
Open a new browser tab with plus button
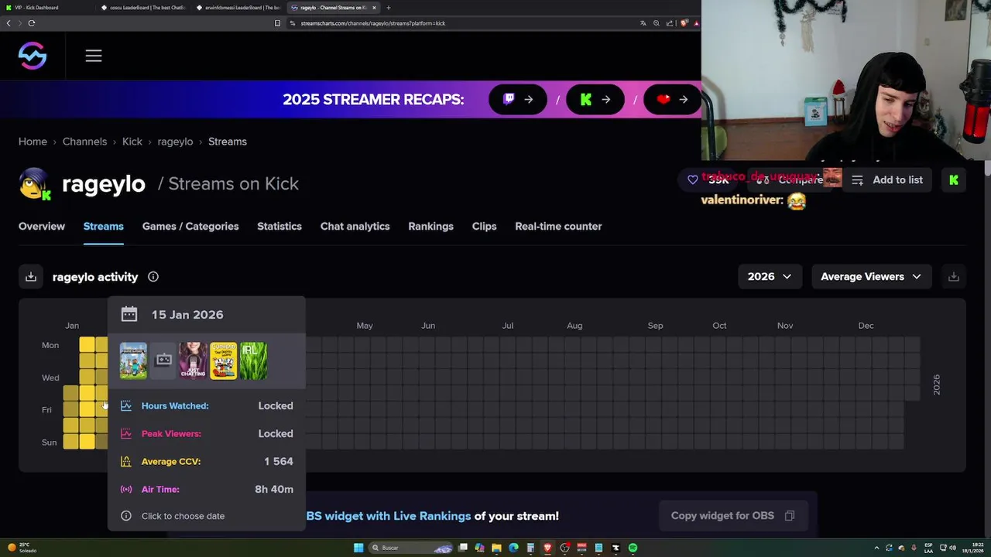389,8
